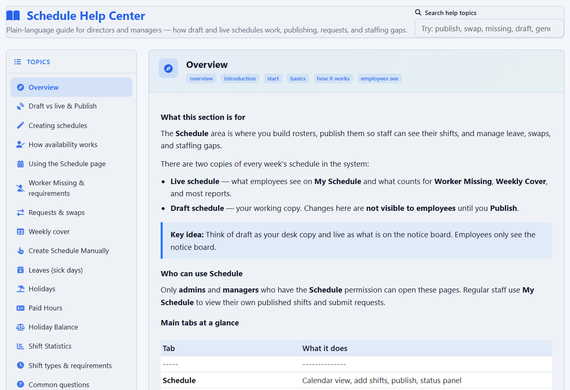The height and width of the screenshot is (390, 570).
Task: Click the chart icon for Shift Statistics
Action: click(x=20, y=346)
